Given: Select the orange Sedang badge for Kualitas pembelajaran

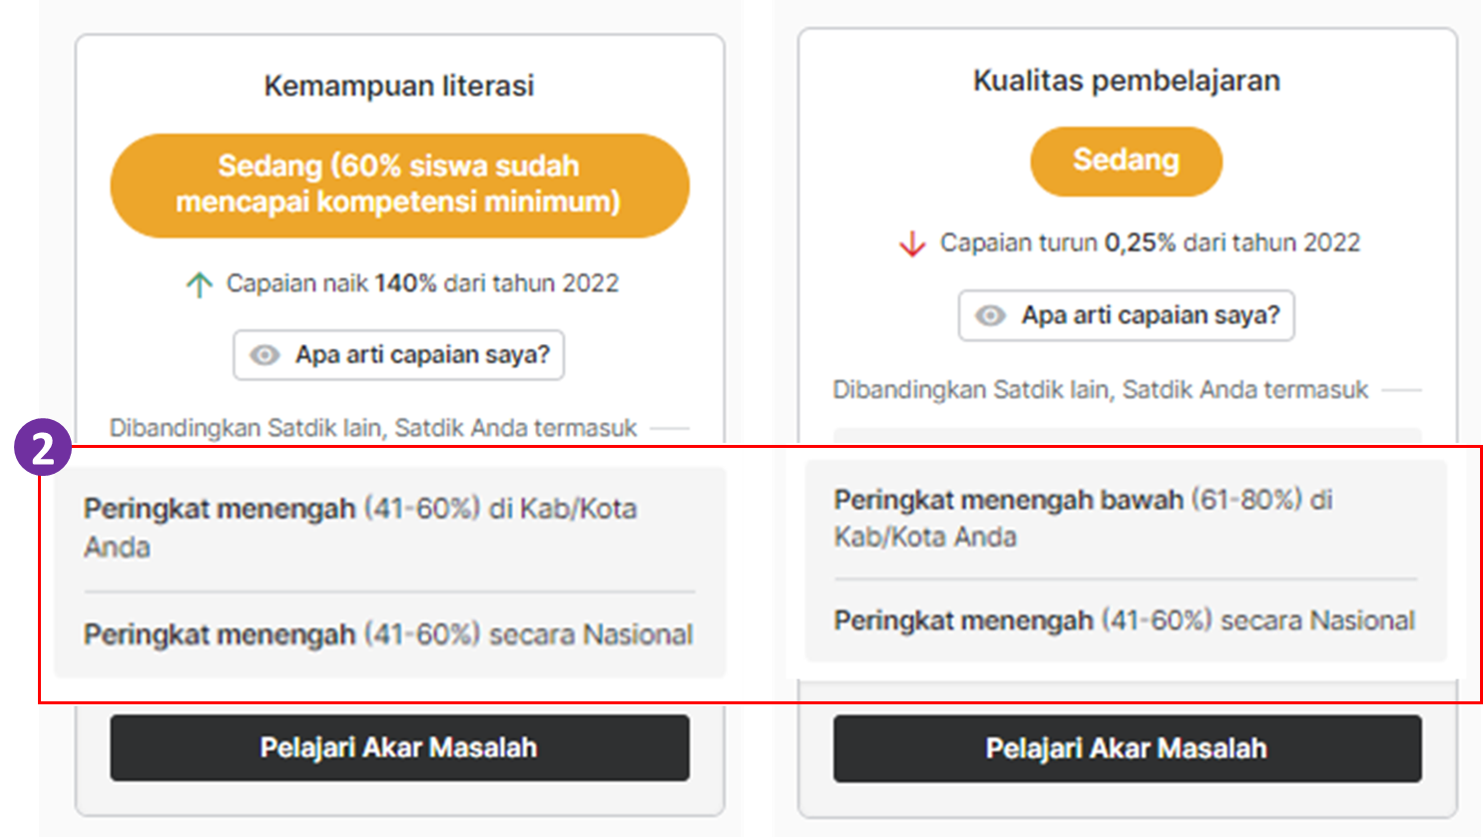Looking at the screenshot, I should click(1126, 161).
